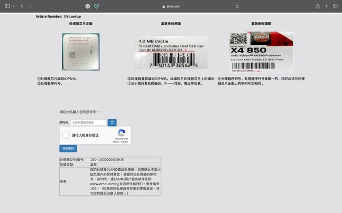Click the amd.com address bar
This screenshot has height=213, width=342.
click(x=171, y=6)
